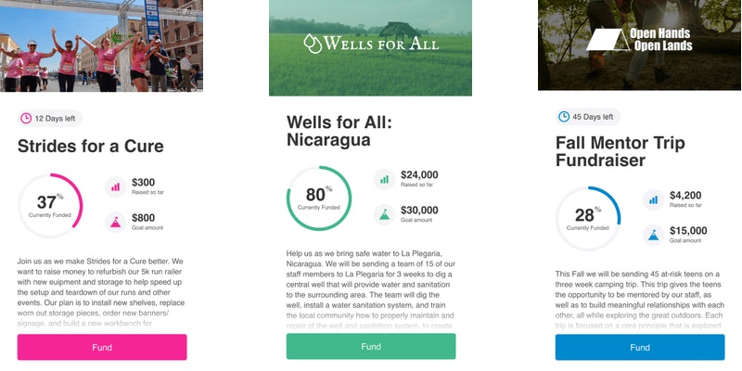
Task: Click the Open Hands Open Lands banner
Action: tap(639, 45)
